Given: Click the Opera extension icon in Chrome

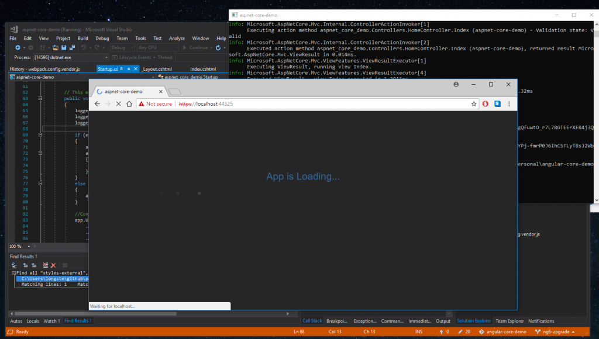Looking at the screenshot, I should (x=486, y=103).
